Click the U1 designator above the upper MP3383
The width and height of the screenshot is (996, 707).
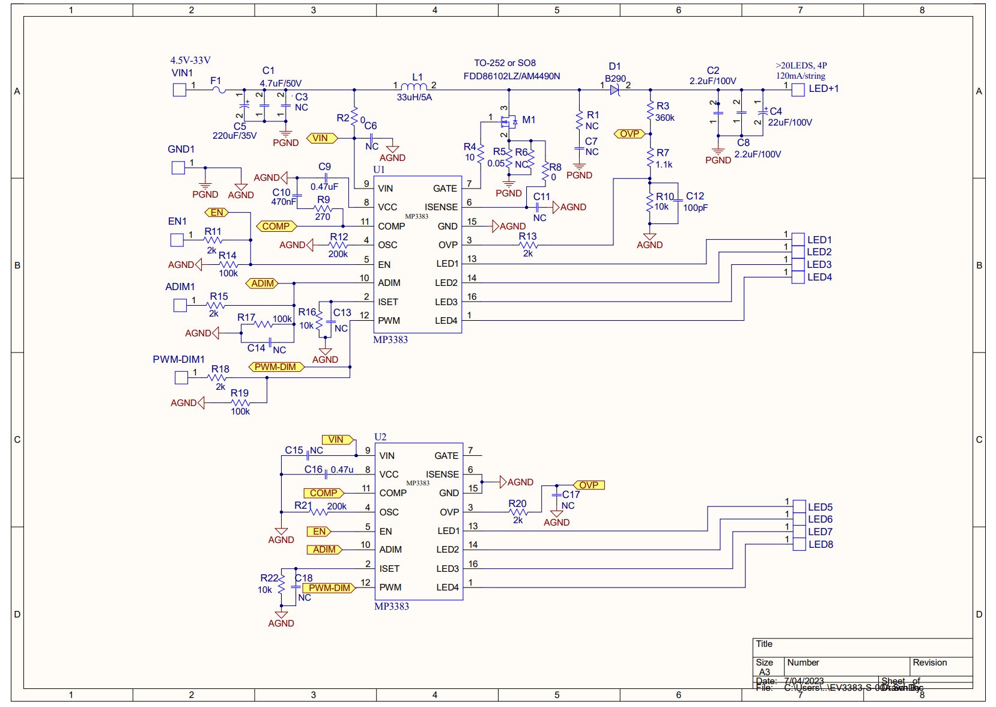pyautogui.click(x=379, y=170)
